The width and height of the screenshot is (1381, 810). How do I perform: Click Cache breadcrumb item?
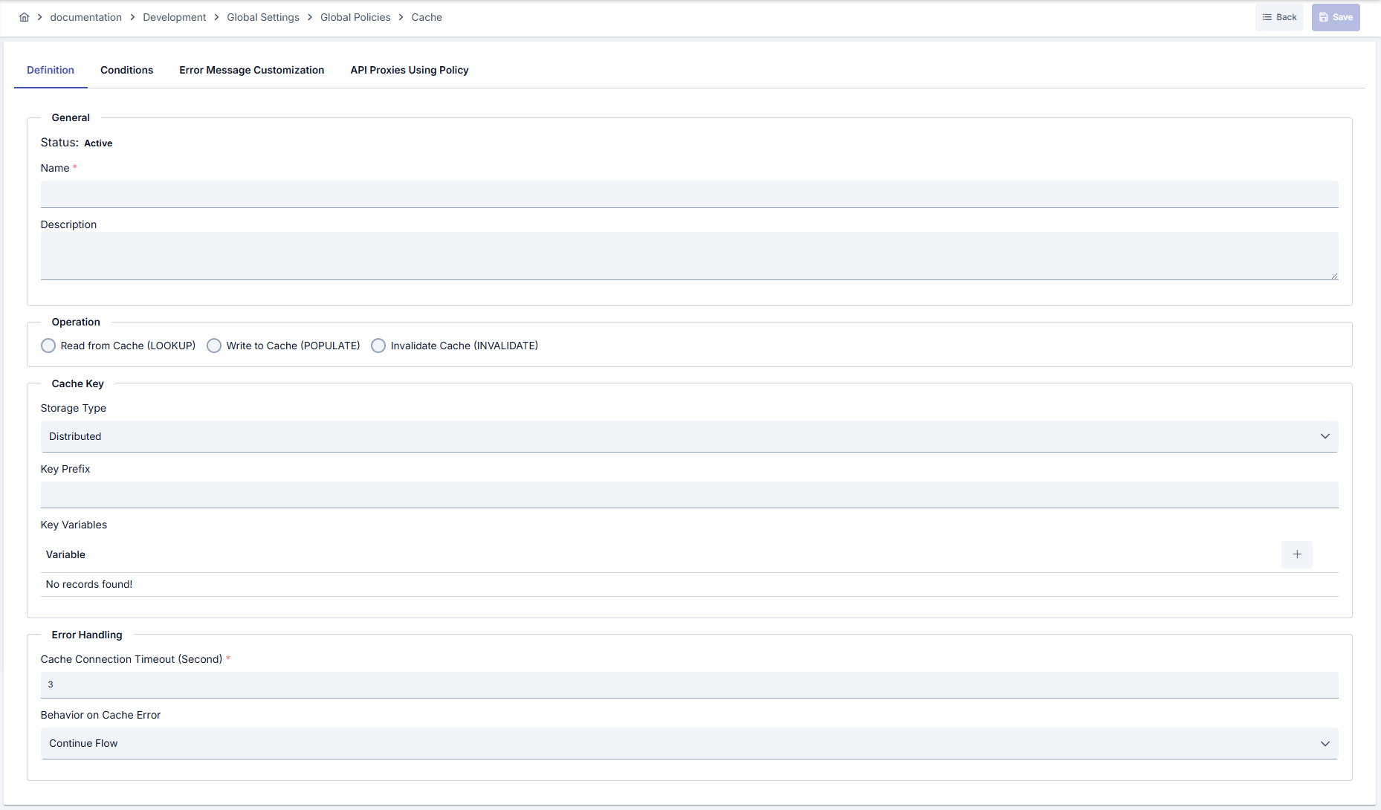[x=427, y=17]
